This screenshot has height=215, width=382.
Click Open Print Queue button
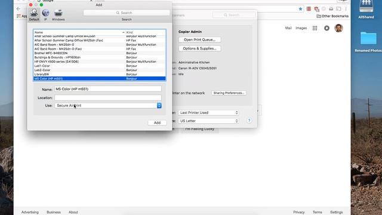click(199, 39)
